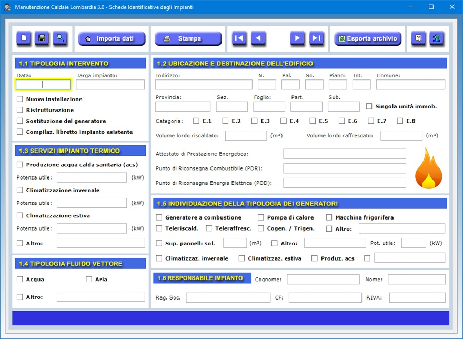Open search with the magnifying glass icon
463x339 pixels.
pyautogui.click(x=60, y=38)
